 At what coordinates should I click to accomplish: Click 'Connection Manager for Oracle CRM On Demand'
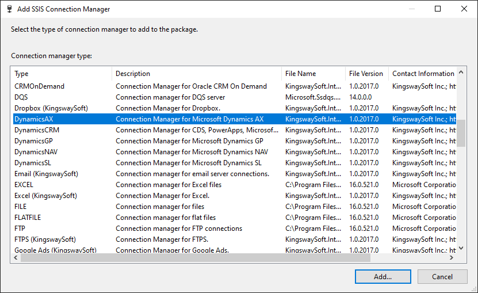[191, 86]
